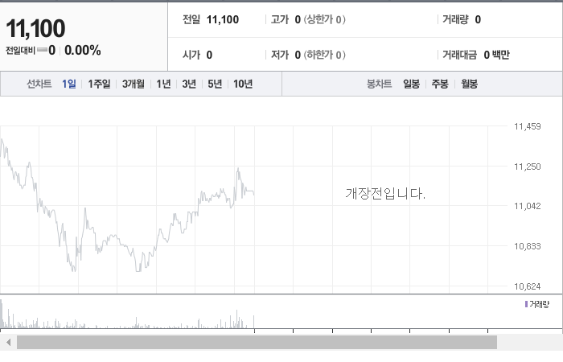Click the horizontal chart scrollbar thumb
The image size is (563, 362).
(x=257, y=342)
